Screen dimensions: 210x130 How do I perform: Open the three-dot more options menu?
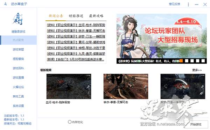pyautogui.click(x=188, y=5)
